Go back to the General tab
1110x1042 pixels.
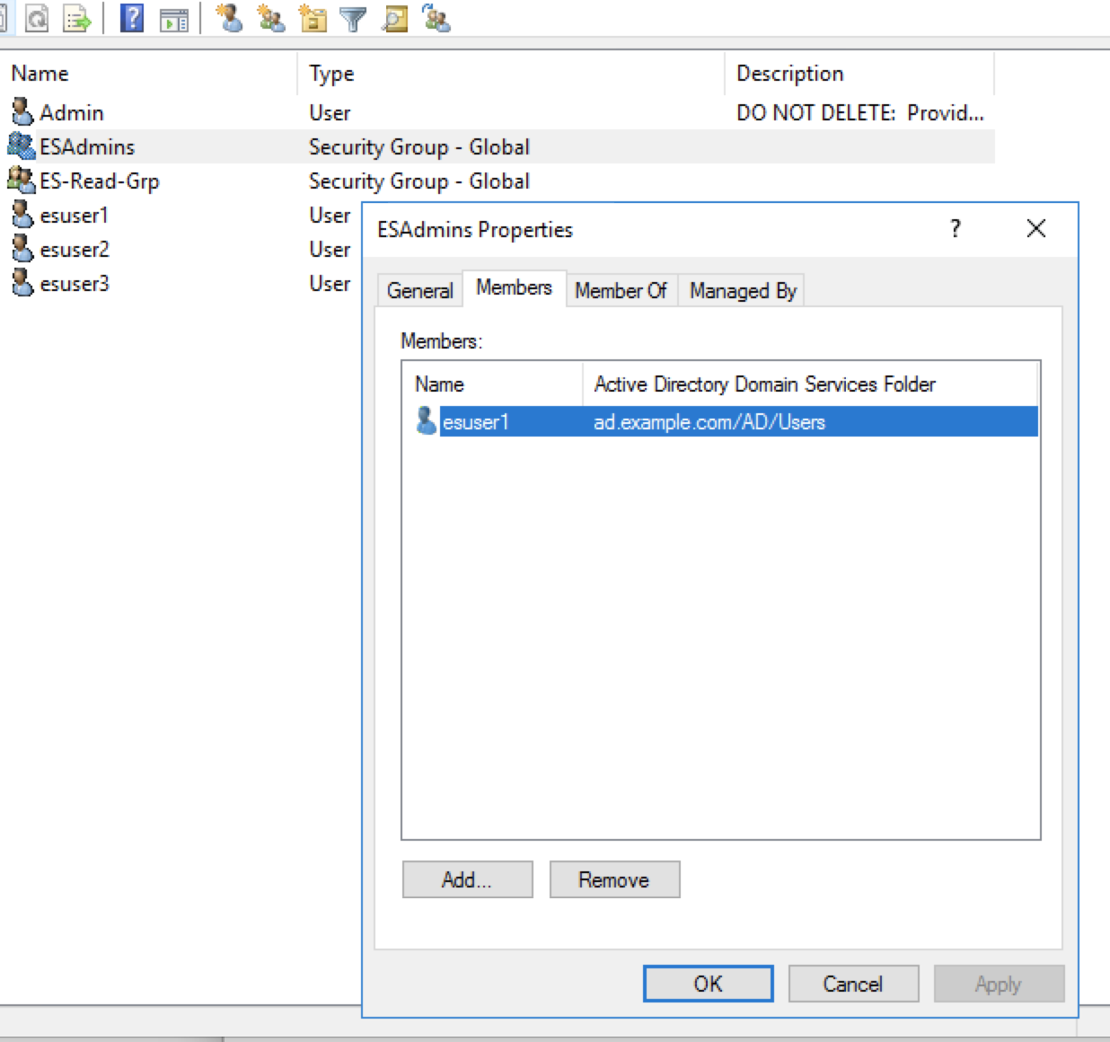(x=418, y=291)
